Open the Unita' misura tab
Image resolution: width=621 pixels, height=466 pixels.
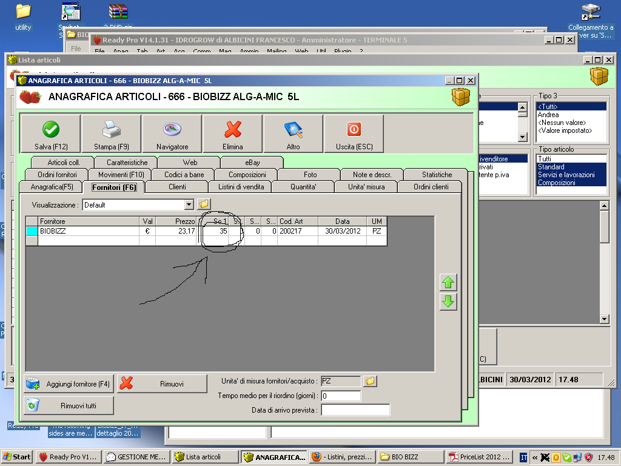tap(366, 187)
